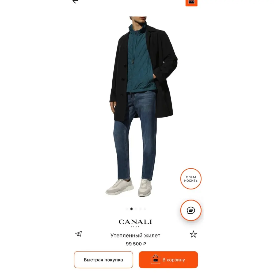The height and width of the screenshot is (274, 274).
Task: Open the CANALI brand logo
Action: [x=135, y=223]
